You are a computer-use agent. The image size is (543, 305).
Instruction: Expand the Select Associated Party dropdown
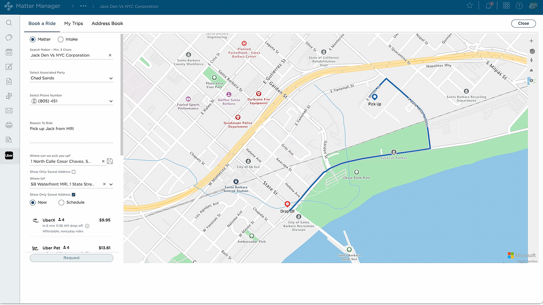111,78
